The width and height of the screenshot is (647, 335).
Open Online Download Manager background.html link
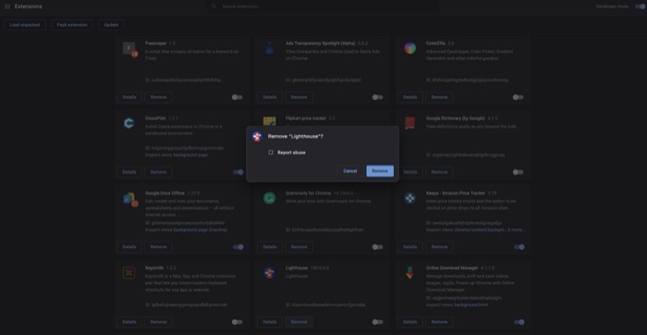pos(470,304)
